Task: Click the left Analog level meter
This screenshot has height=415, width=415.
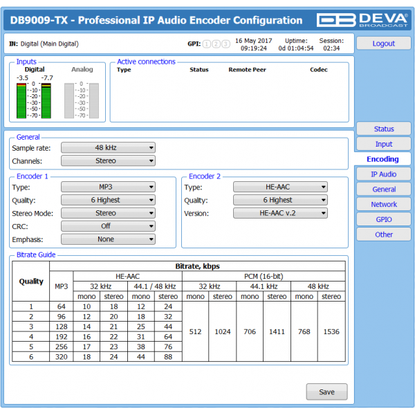Action: coord(69,100)
